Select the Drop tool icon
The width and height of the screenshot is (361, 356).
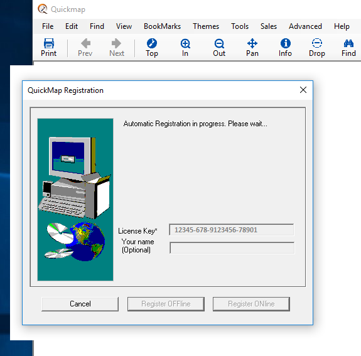coord(317,48)
